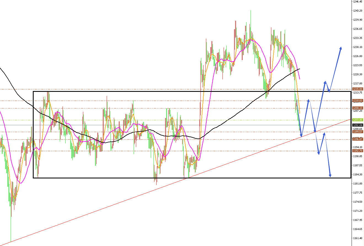Click the upward blue arrowhead pointing near 1230
The image size is (364, 246).
click(341, 48)
